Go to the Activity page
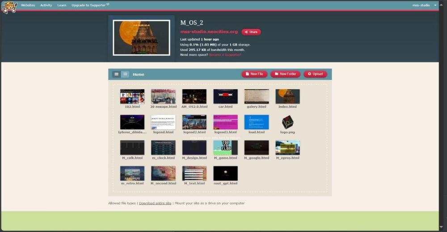 point(46,5)
